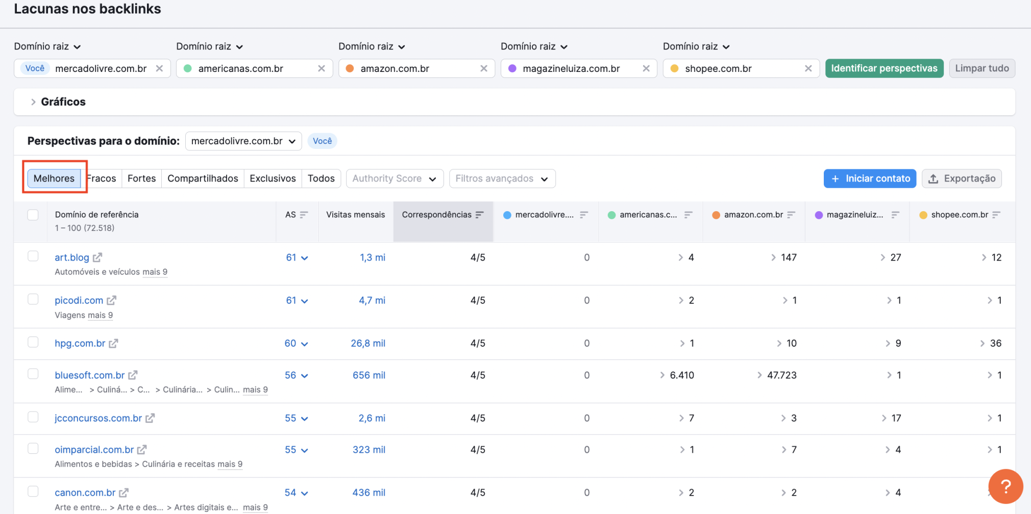Image resolution: width=1031 pixels, height=514 pixels.
Task: Click 'mais 9' categories under oimparcial.com.br
Action: pyautogui.click(x=230, y=464)
